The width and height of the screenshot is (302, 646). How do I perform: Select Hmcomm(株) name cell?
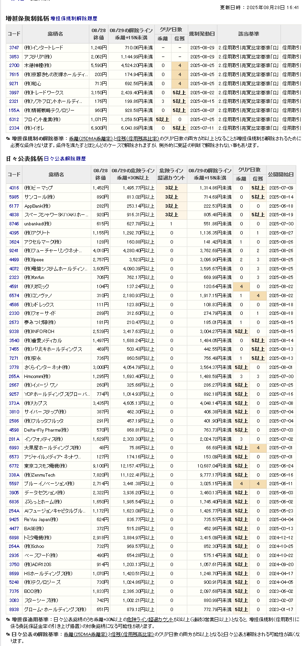tap(56, 376)
